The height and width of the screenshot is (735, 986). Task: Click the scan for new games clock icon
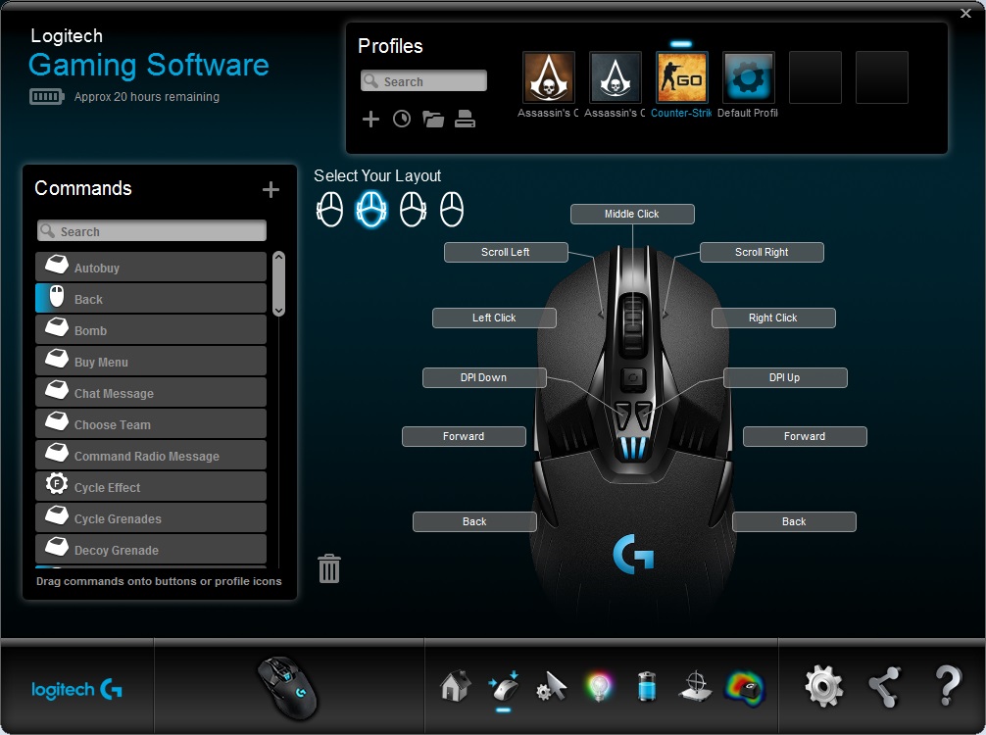(x=402, y=119)
